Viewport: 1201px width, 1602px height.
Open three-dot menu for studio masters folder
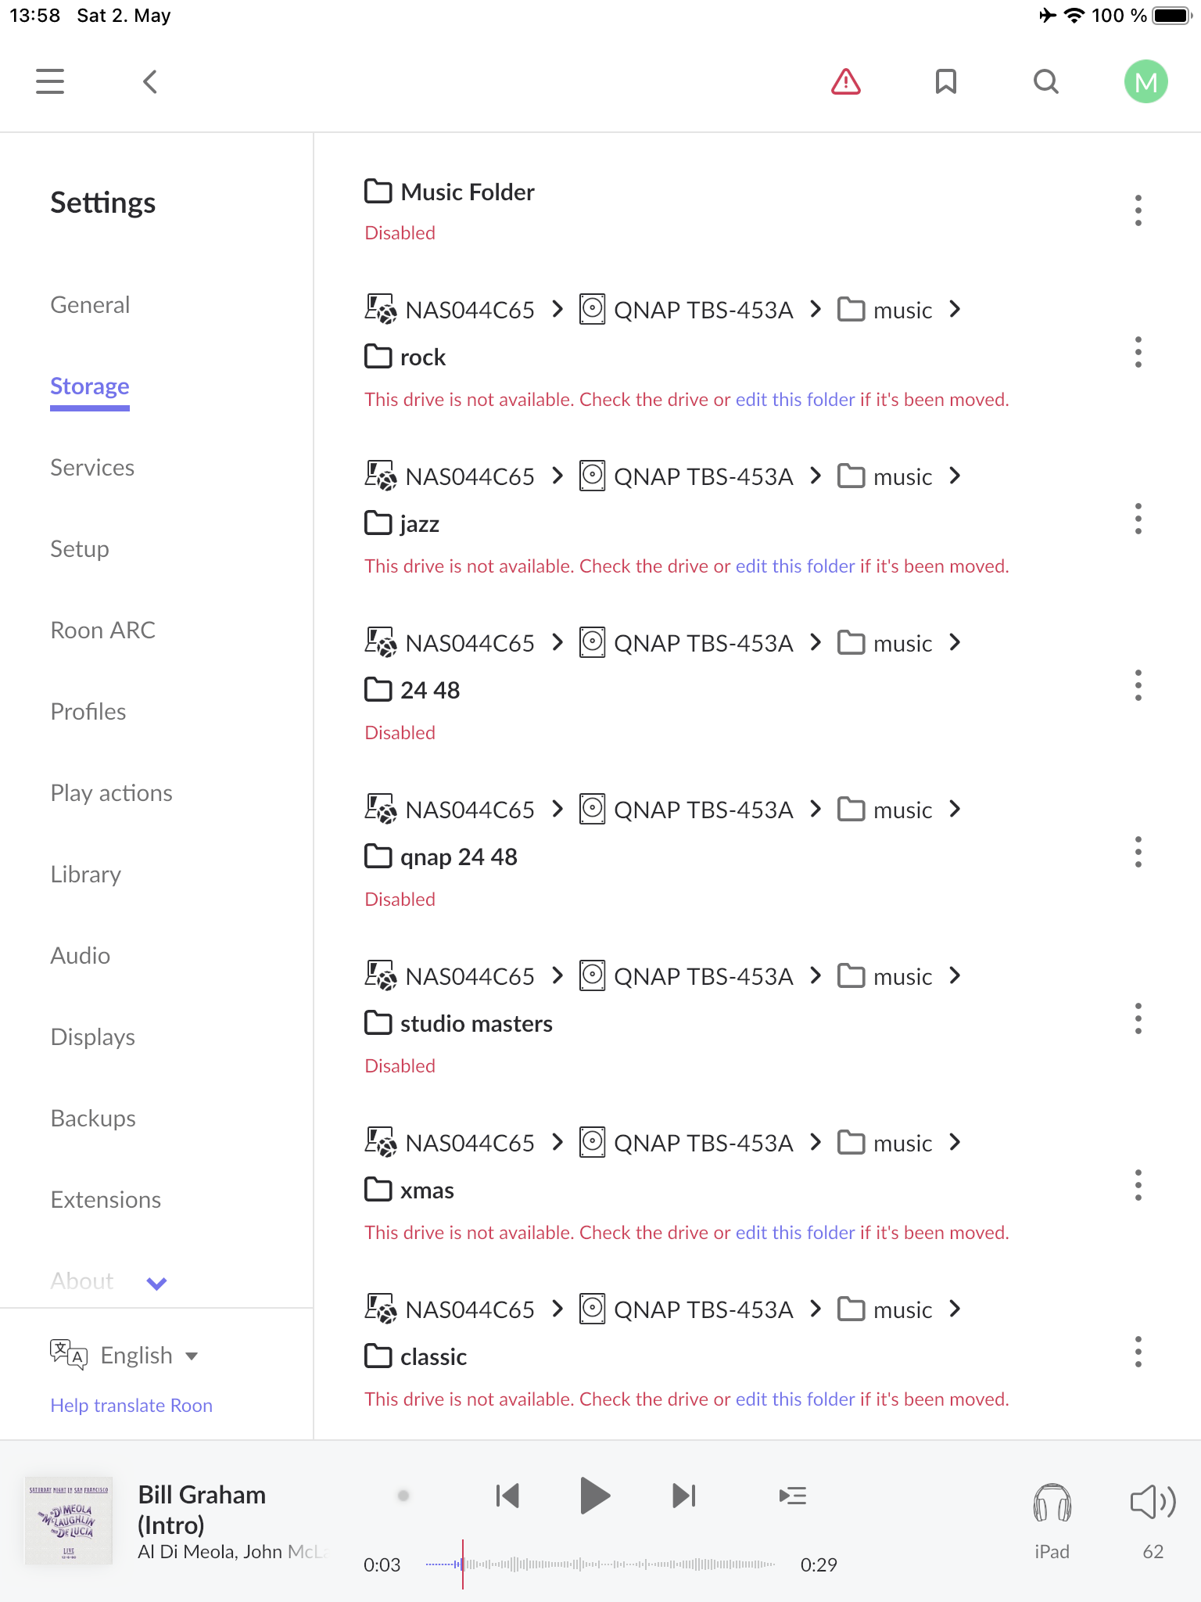(x=1138, y=1018)
